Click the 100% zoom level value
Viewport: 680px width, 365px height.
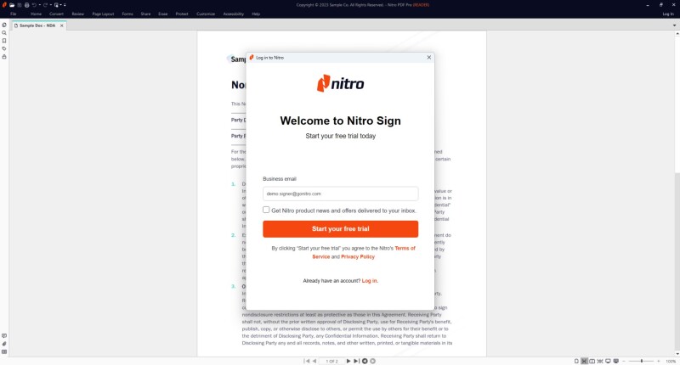[x=671, y=361]
